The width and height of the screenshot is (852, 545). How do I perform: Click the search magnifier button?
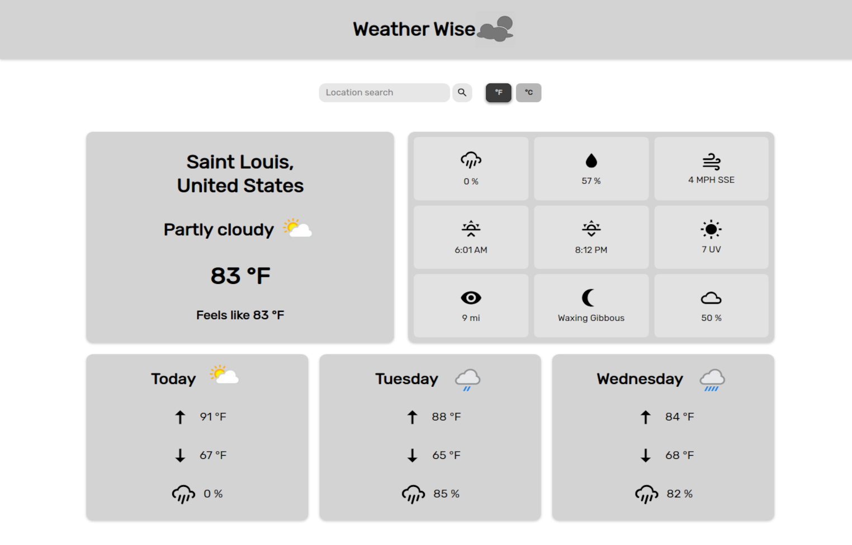[x=462, y=92]
